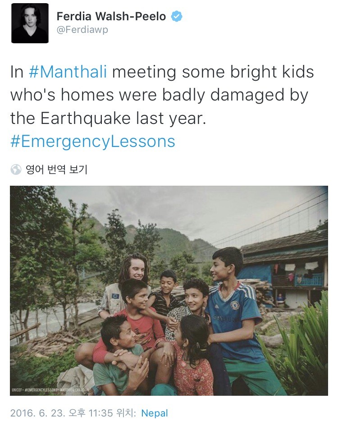Click the 영어 번역 보기 translate link
Image resolution: width=338 pixels, height=421 pixels.
(x=57, y=169)
